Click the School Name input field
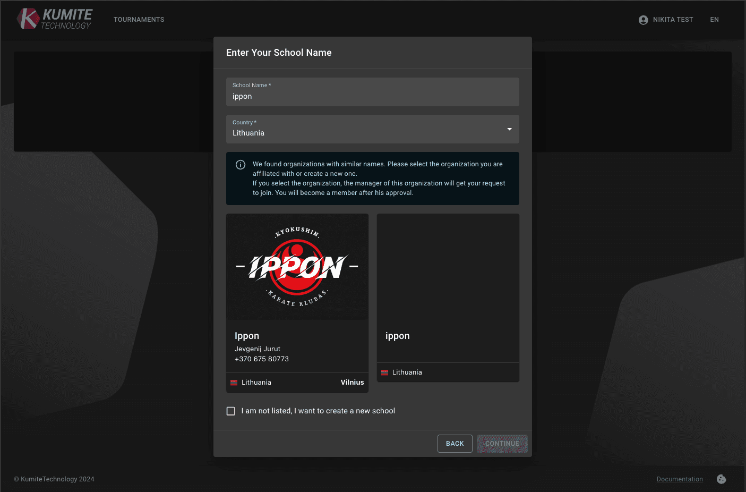This screenshot has height=492, width=746. click(372, 96)
